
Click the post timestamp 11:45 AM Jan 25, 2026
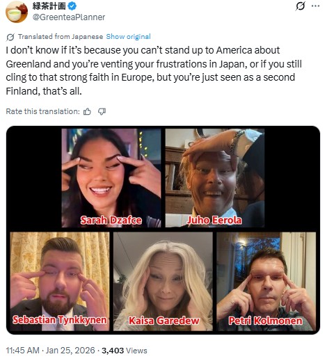50,350
